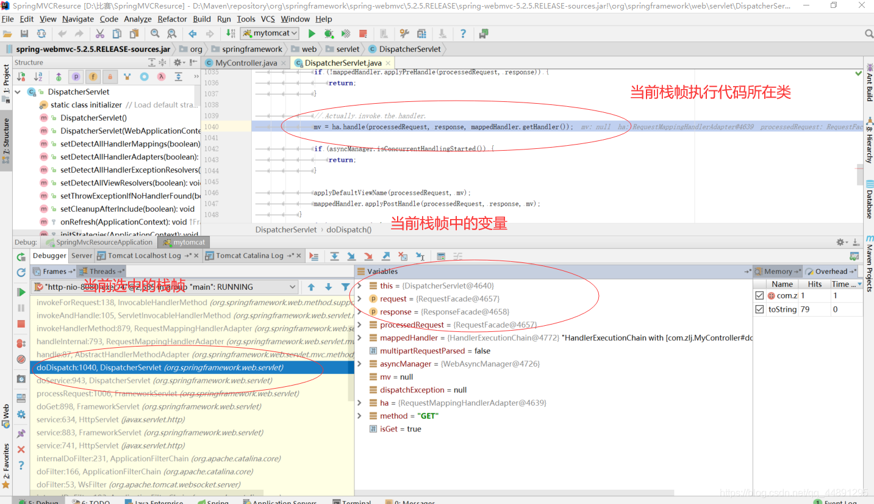Move to the previous frame with up arrow
Viewport: 874px width, 504px height.
pos(311,287)
